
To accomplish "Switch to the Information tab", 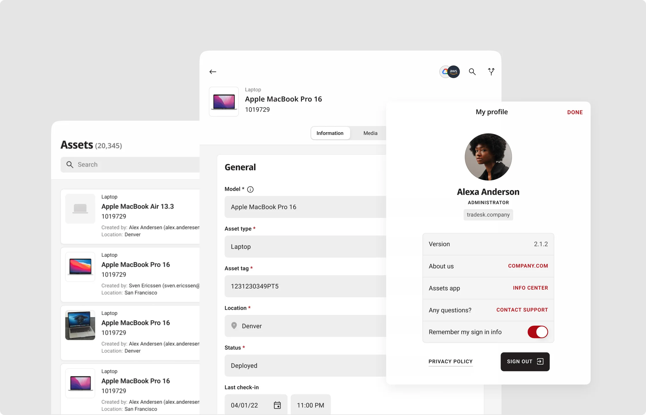I will tap(330, 133).
